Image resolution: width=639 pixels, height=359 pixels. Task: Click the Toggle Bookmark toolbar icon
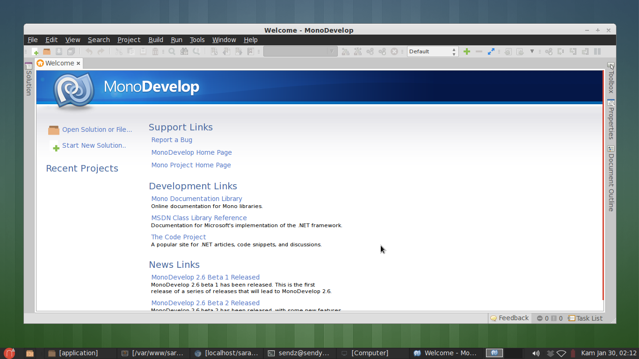tap(214, 51)
